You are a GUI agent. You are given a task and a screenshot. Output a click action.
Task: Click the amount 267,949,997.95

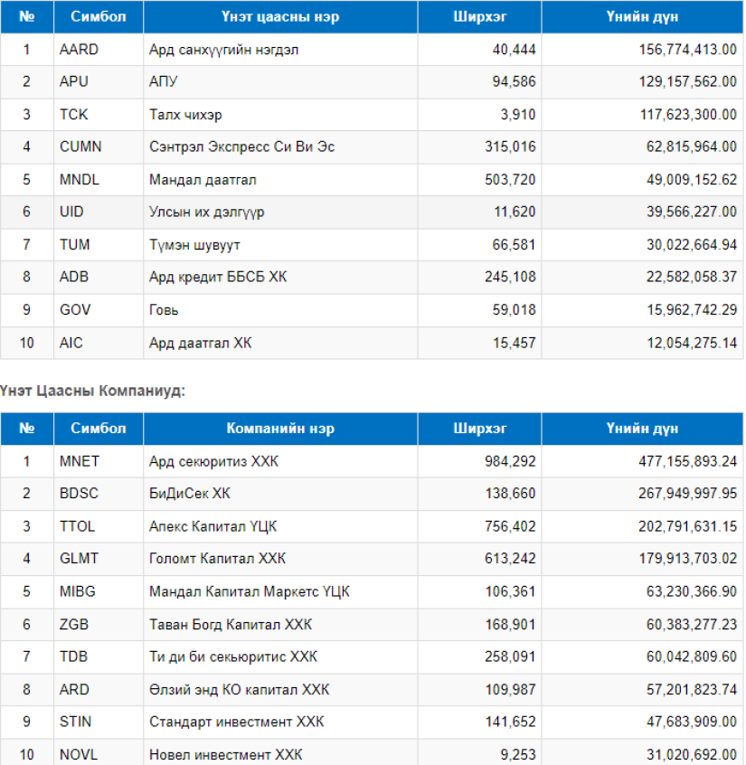[687, 494]
